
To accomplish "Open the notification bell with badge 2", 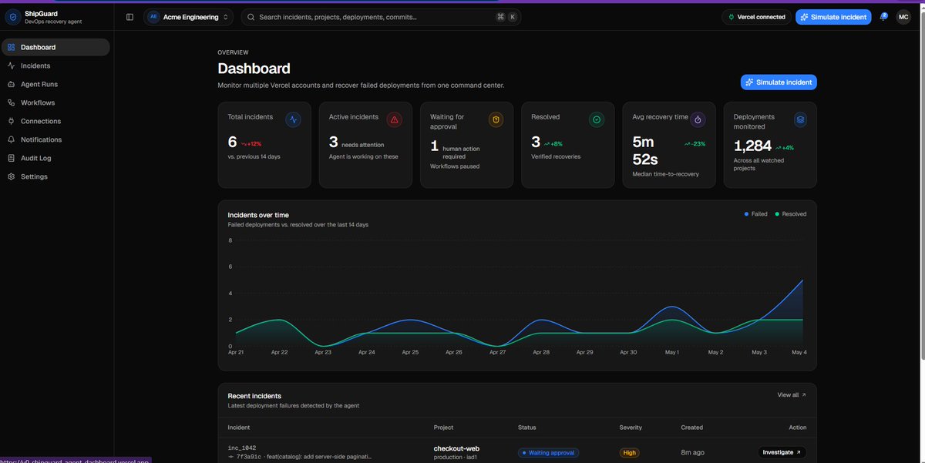I will [x=883, y=16].
